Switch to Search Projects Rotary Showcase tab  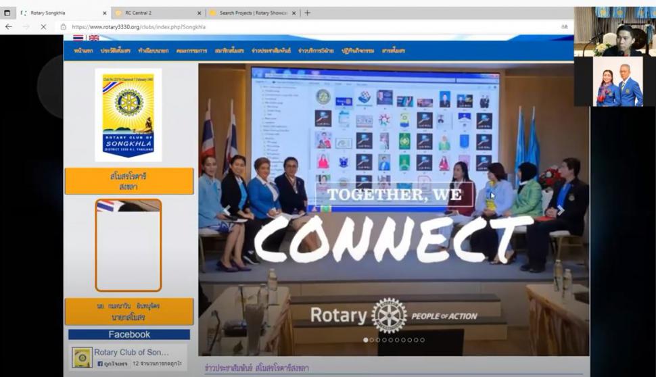(253, 13)
